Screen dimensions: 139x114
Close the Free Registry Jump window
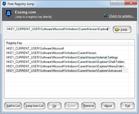(131, 3)
